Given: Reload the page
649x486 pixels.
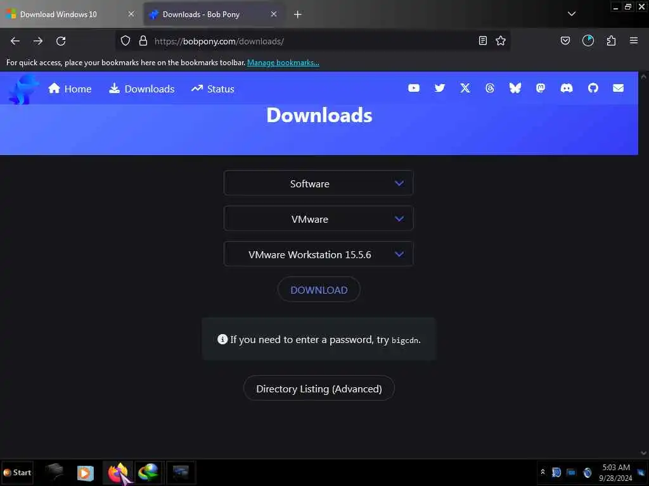Looking at the screenshot, I should 61,41.
